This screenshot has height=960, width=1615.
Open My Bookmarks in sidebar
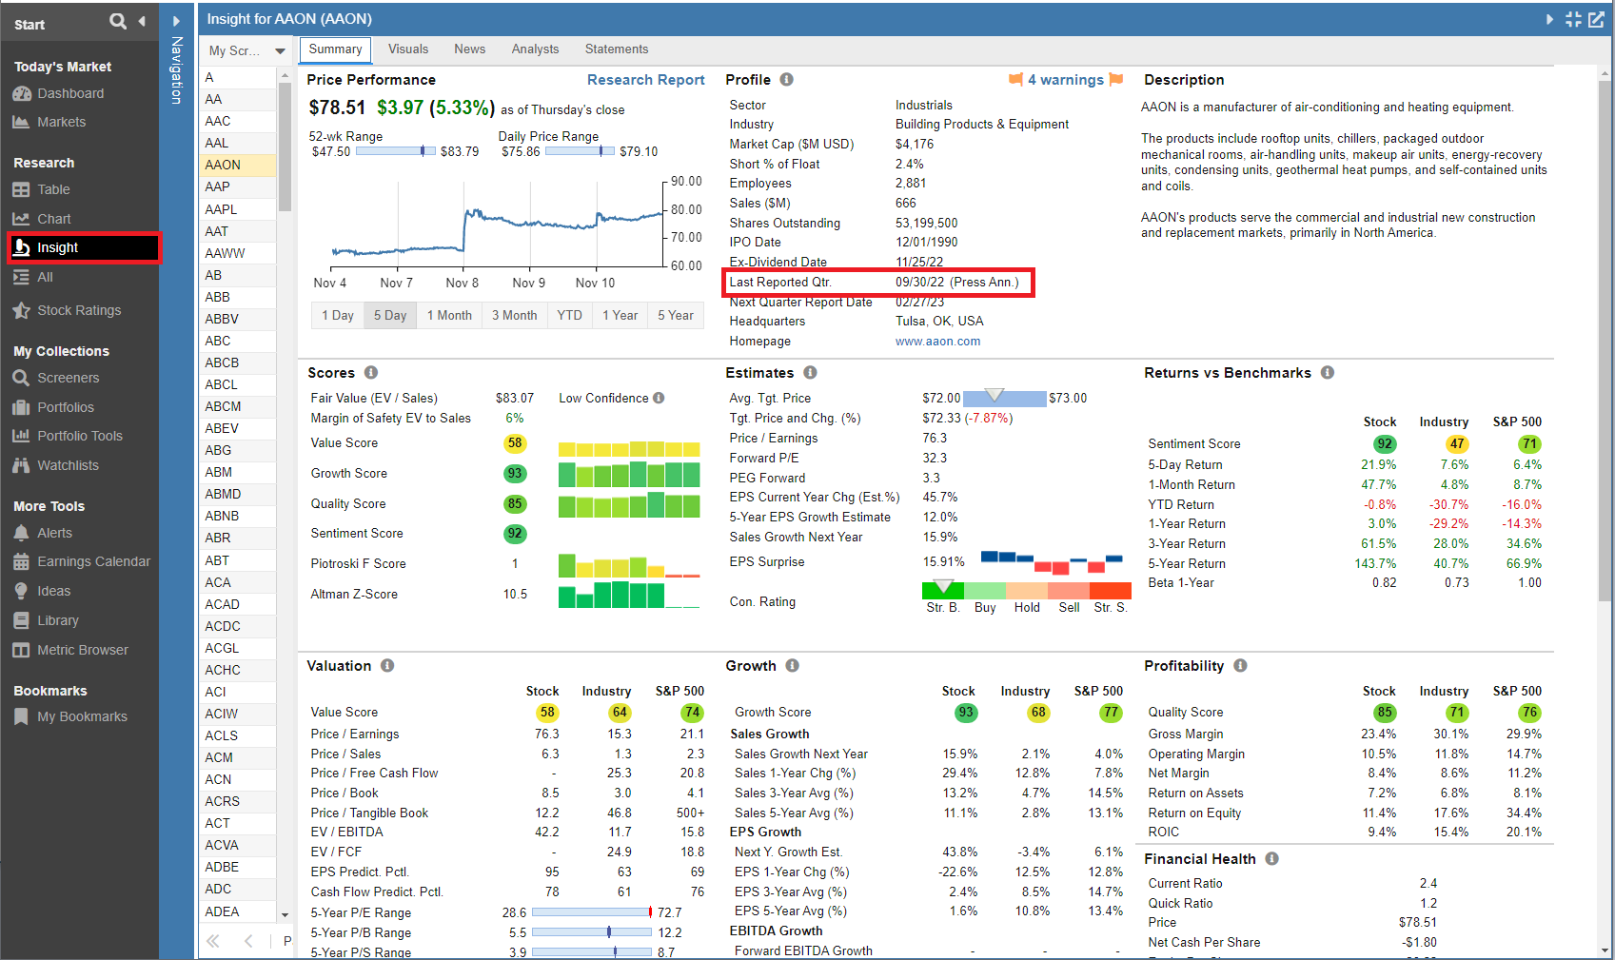(70, 716)
